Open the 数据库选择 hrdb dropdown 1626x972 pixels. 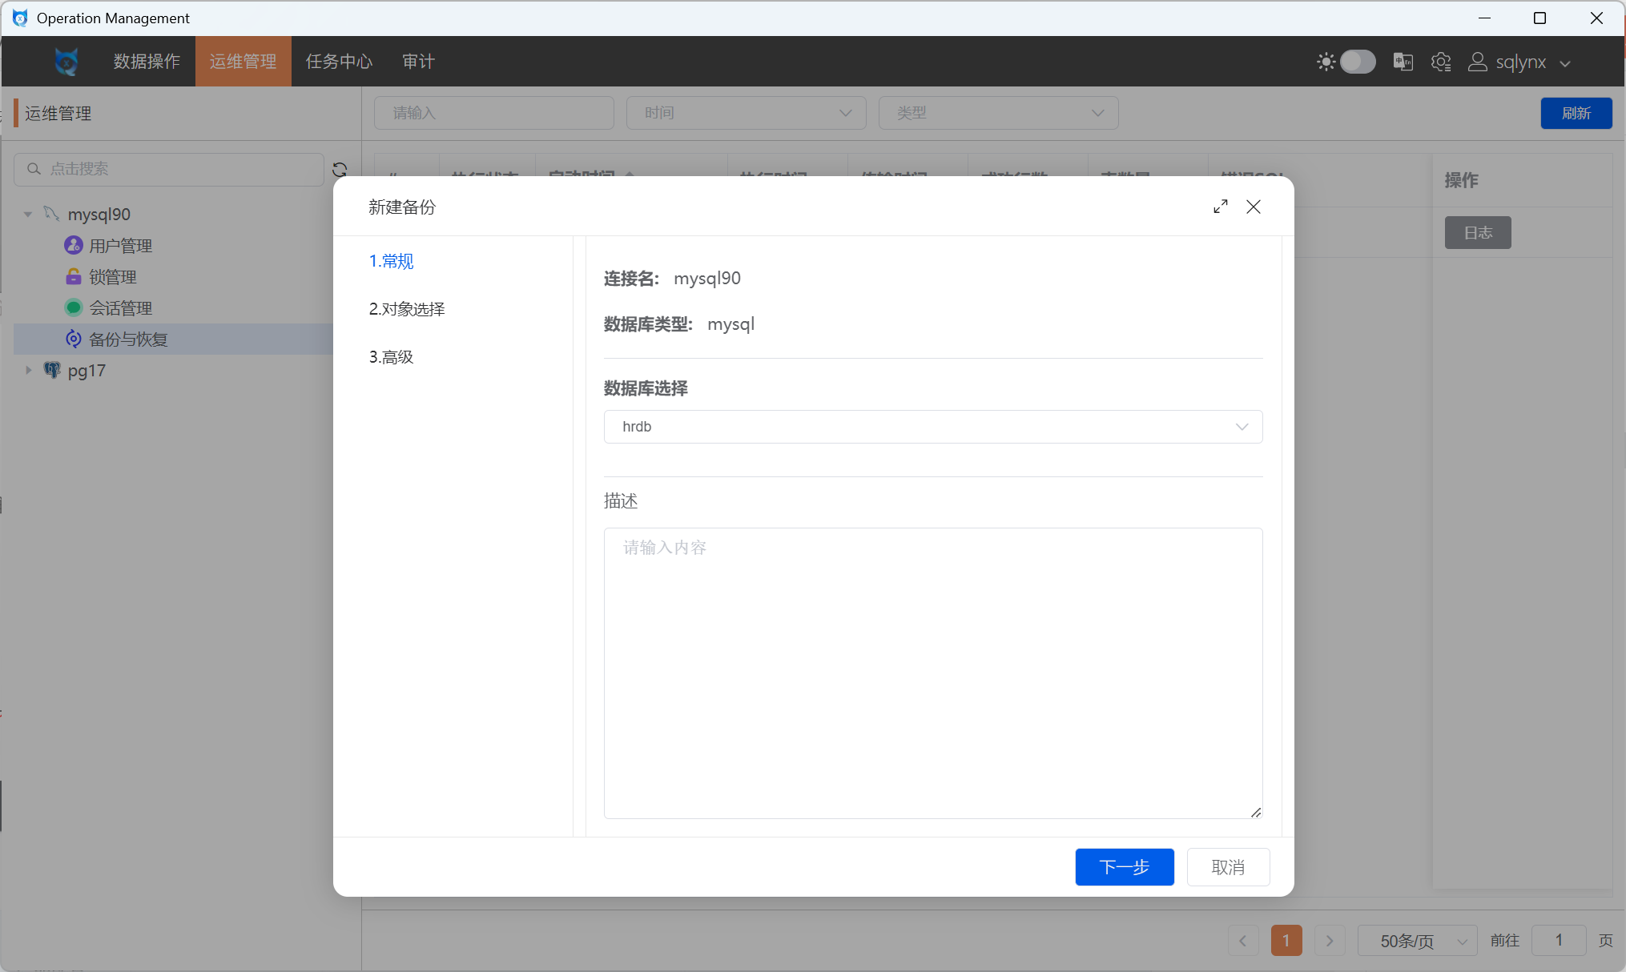coord(932,427)
